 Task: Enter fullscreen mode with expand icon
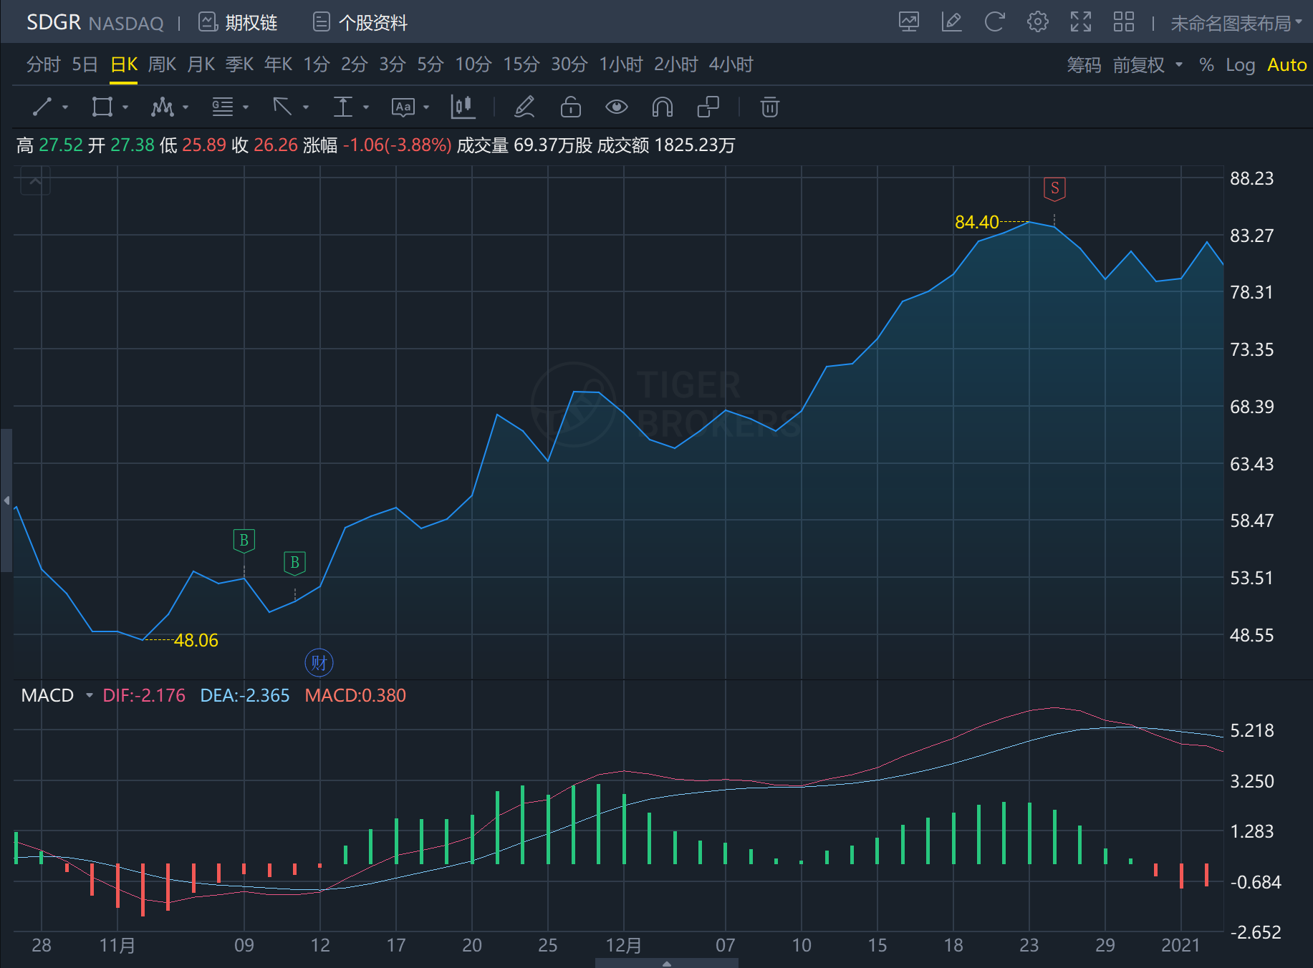[x=1080, y=22]
